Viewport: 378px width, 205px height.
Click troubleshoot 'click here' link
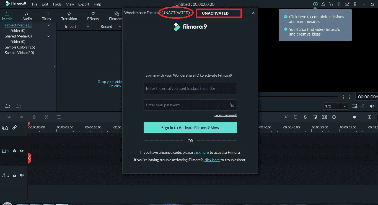coord(212,160)
